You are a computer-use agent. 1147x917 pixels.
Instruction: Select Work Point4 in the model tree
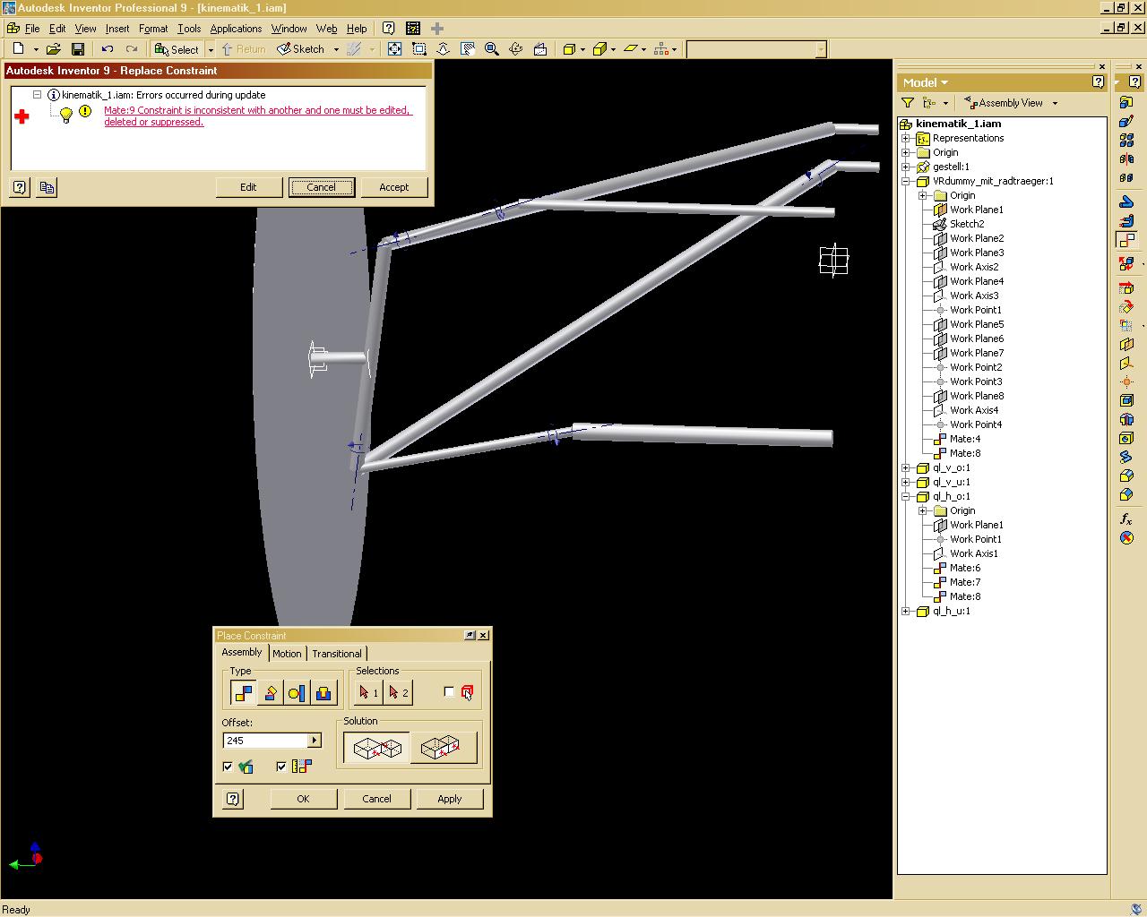click(x=976, y=424)
